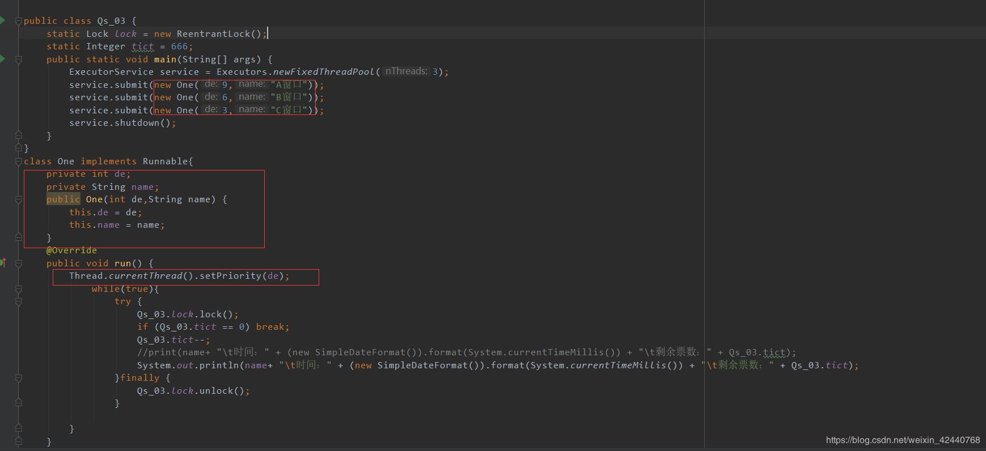986x451 pixels.
Task: Click the "lock" field name in its declaration
Action: point(125,33)
